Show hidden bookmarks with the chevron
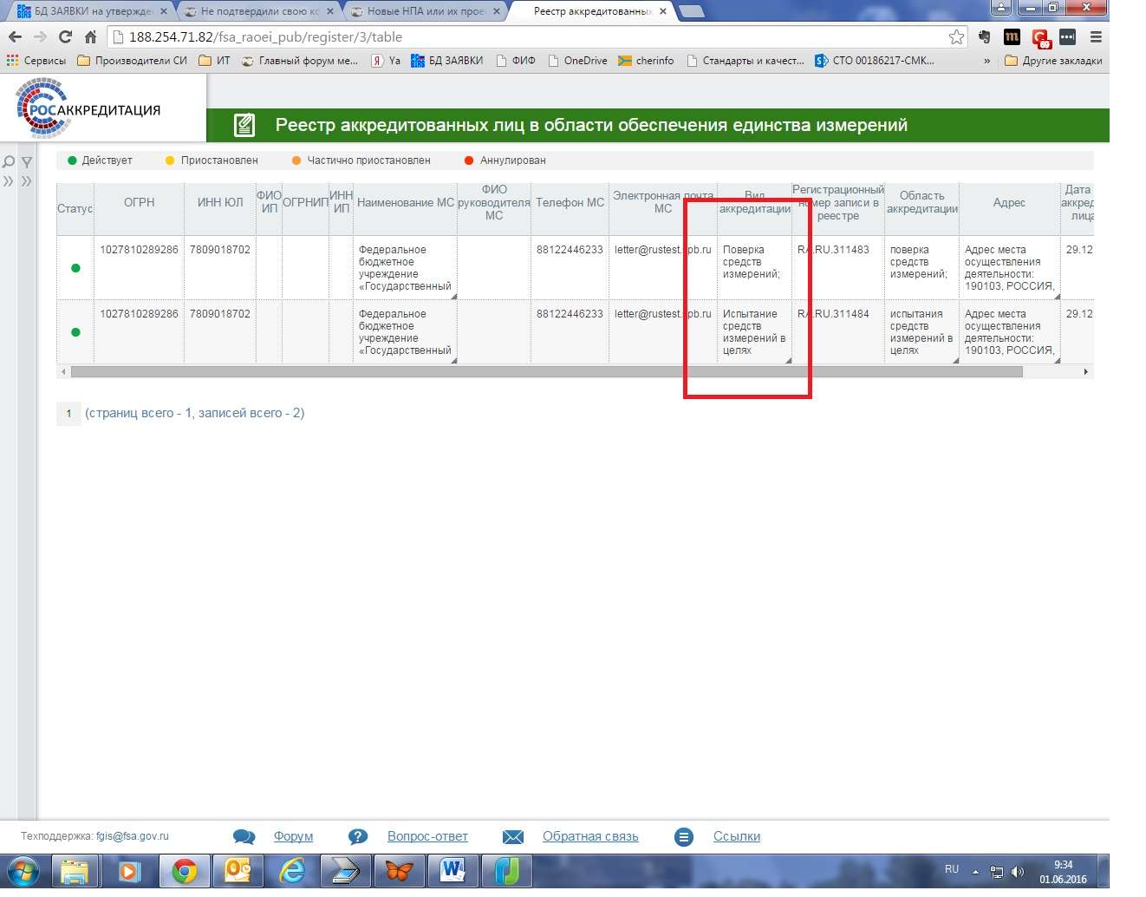 (986, 61)
